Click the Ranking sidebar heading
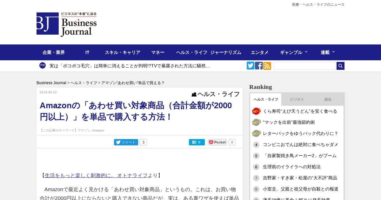This screenshot has height=200, width=381. (x=261, y=87)
